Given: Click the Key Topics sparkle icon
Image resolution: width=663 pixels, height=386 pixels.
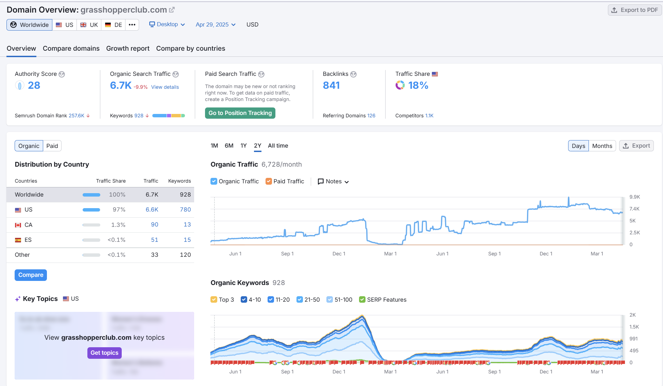Looking at the screenshot, I should click(18, 299).
